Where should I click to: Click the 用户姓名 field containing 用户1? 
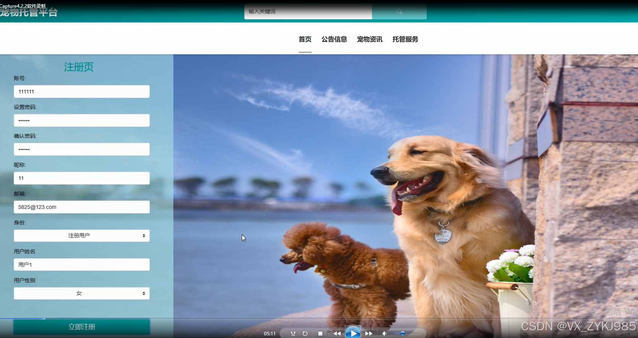[82, 265]
